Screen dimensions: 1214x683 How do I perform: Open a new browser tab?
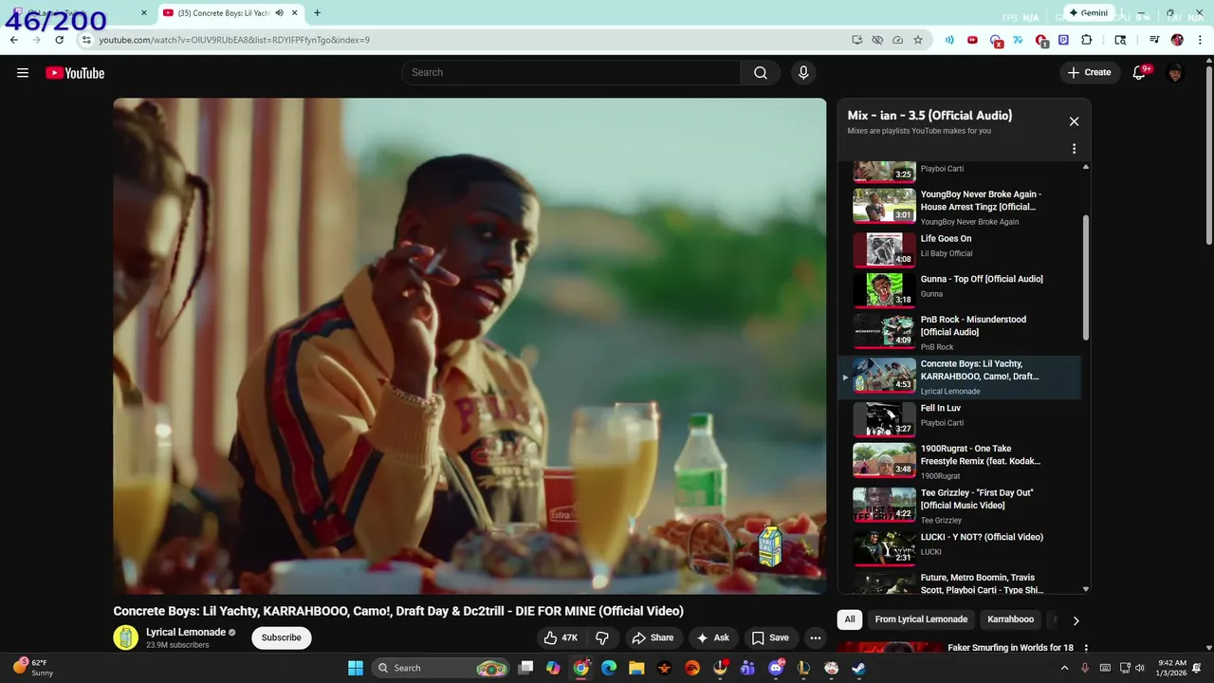coord(317,13)
